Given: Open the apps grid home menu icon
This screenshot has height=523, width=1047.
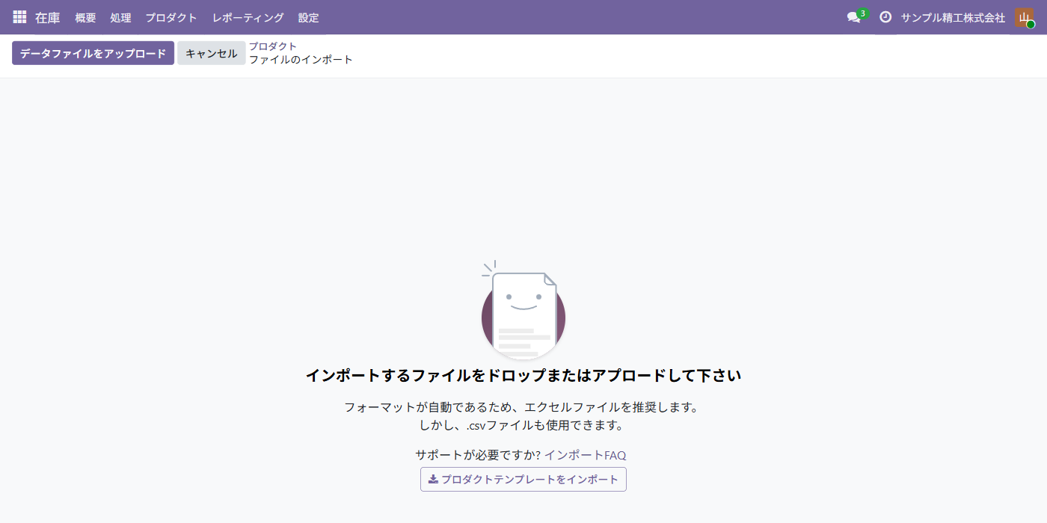Looking at the screenshot, I should pyautogui.click(x=19, y=17).
